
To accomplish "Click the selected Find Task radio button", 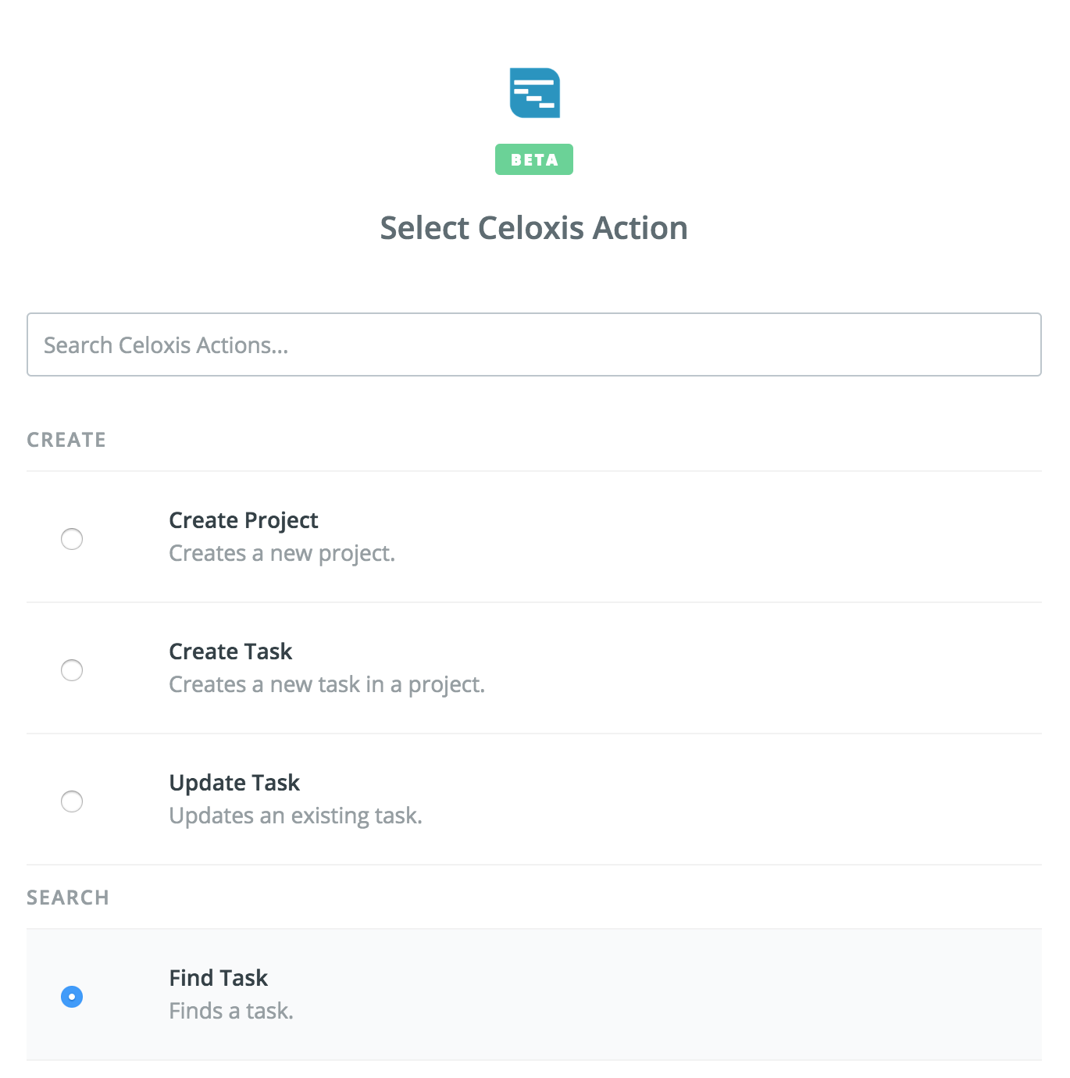I will pyautogui.click(x=72, y=997).
